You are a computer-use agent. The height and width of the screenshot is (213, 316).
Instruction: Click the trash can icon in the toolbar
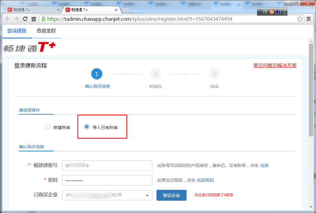tap(34, 19)
